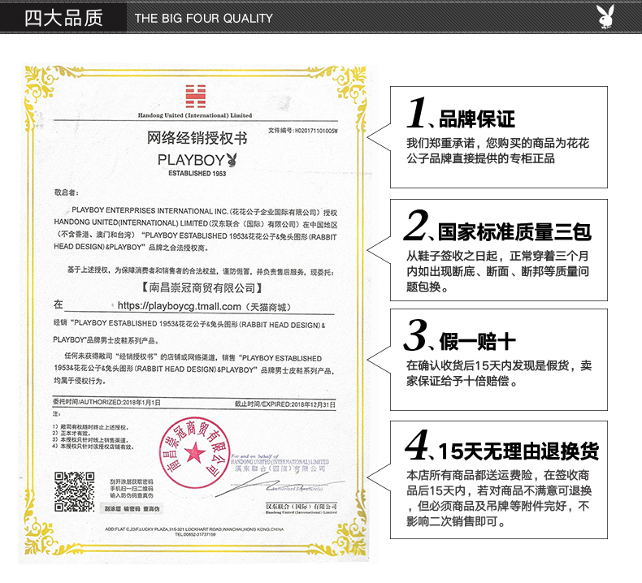Click 'Handong United (International) Limited' letterhead text
Image resolution: width=642 pixels, height=583 pixels.
click(195, 115)
